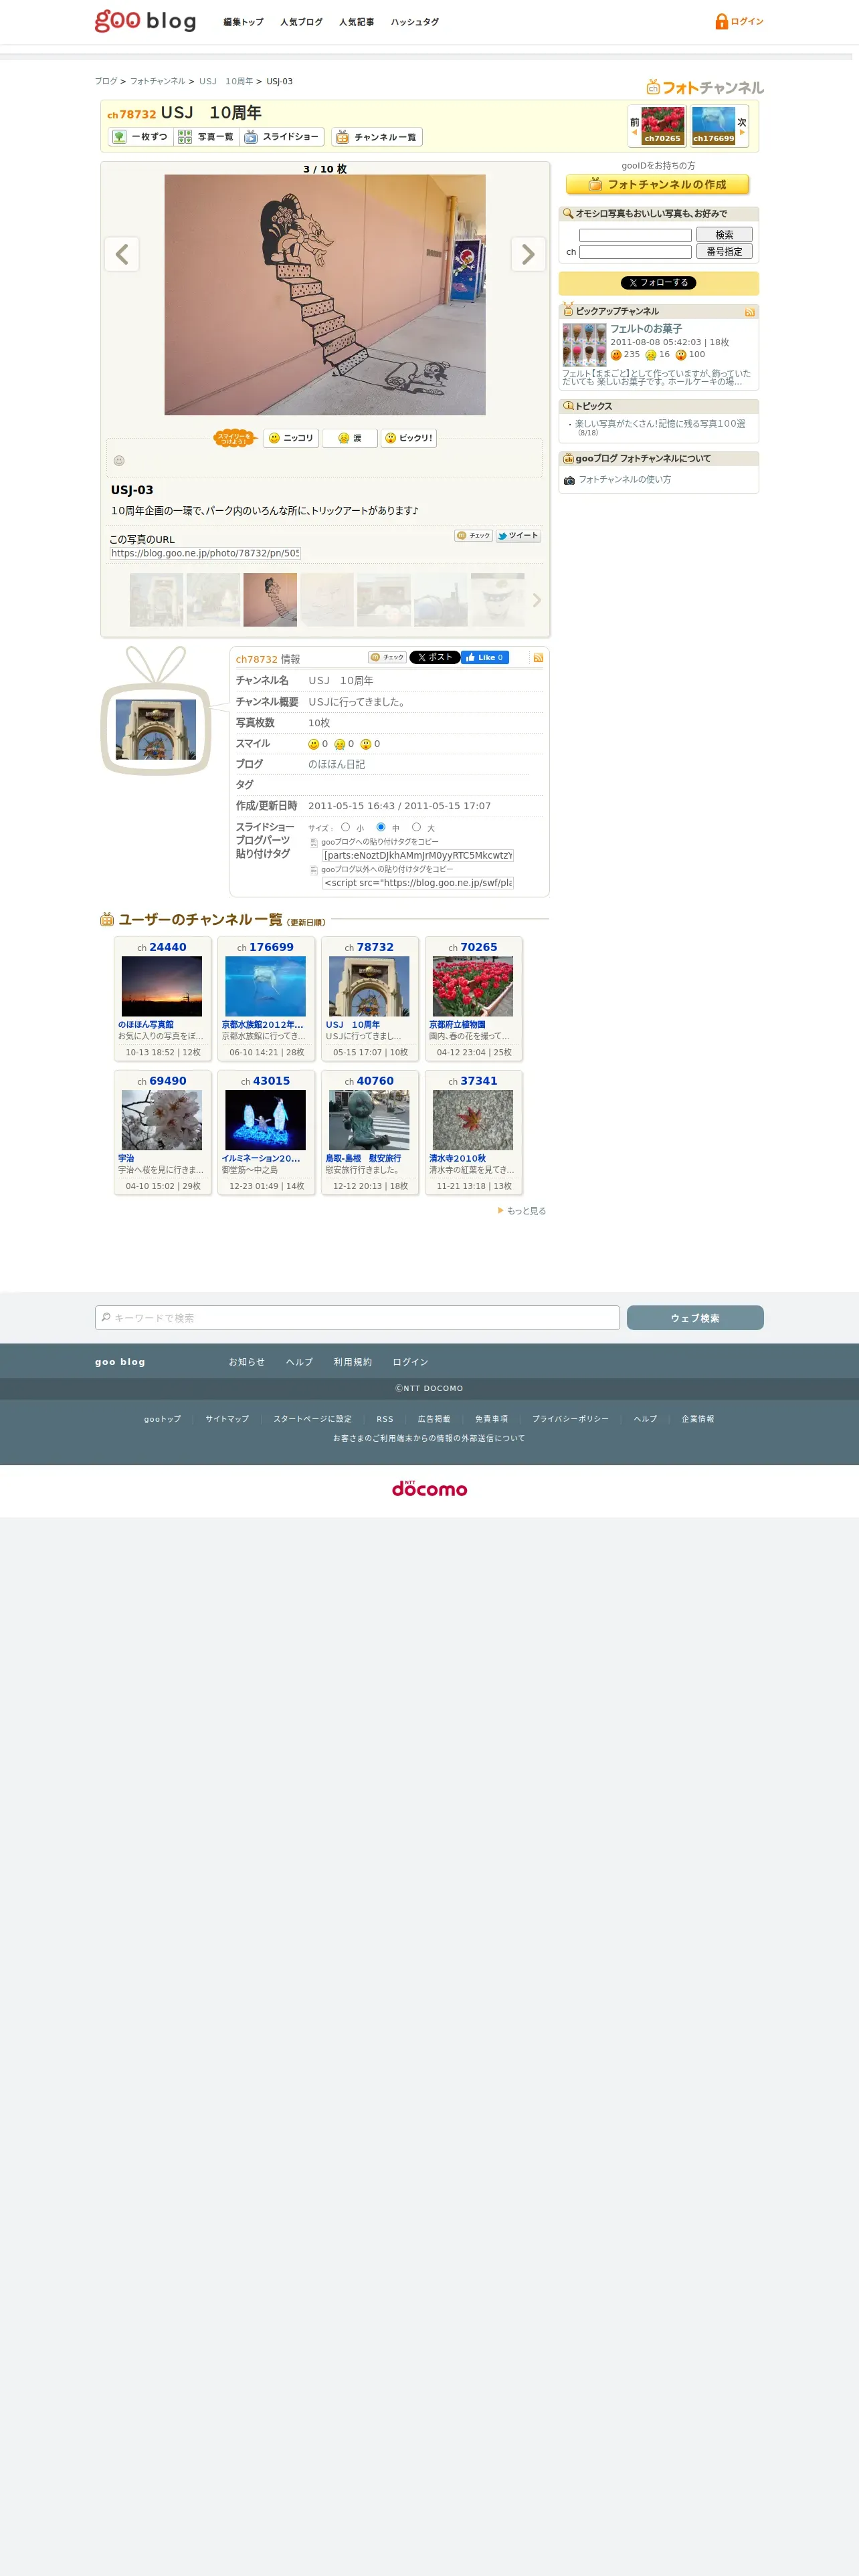Open channel ch 70265 京都府立植物園 card
The height and width of the screenshot is (2576, 859).
tap(473, 998)
